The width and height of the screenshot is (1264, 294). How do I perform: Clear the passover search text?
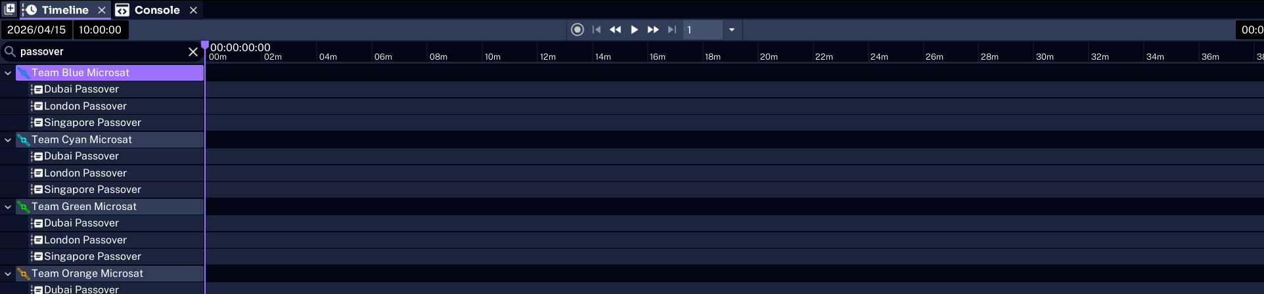pos(193,52)
